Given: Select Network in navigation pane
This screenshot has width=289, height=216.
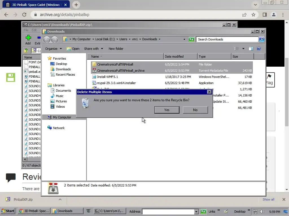Looking at the screenshot, I should pos(56,128).
